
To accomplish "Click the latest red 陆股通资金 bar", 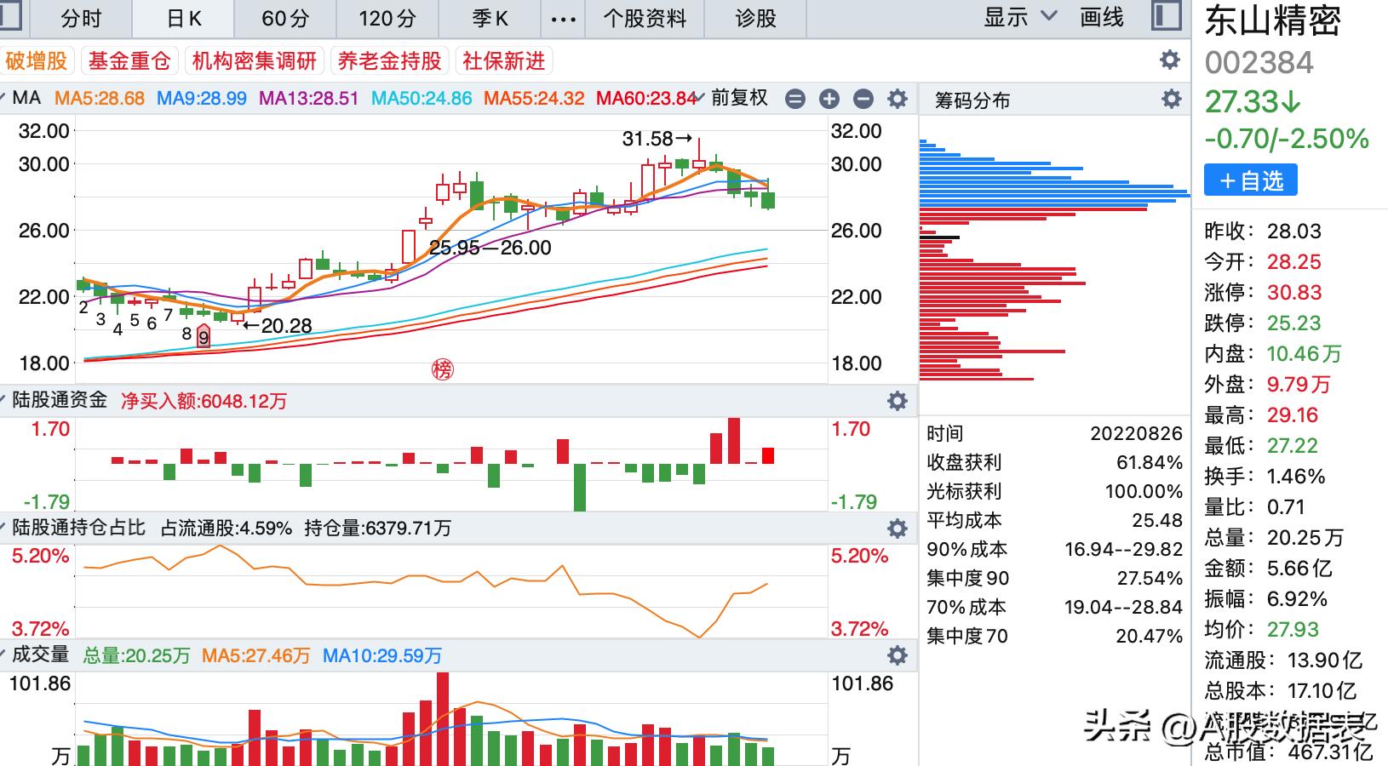I will point(768,455).
